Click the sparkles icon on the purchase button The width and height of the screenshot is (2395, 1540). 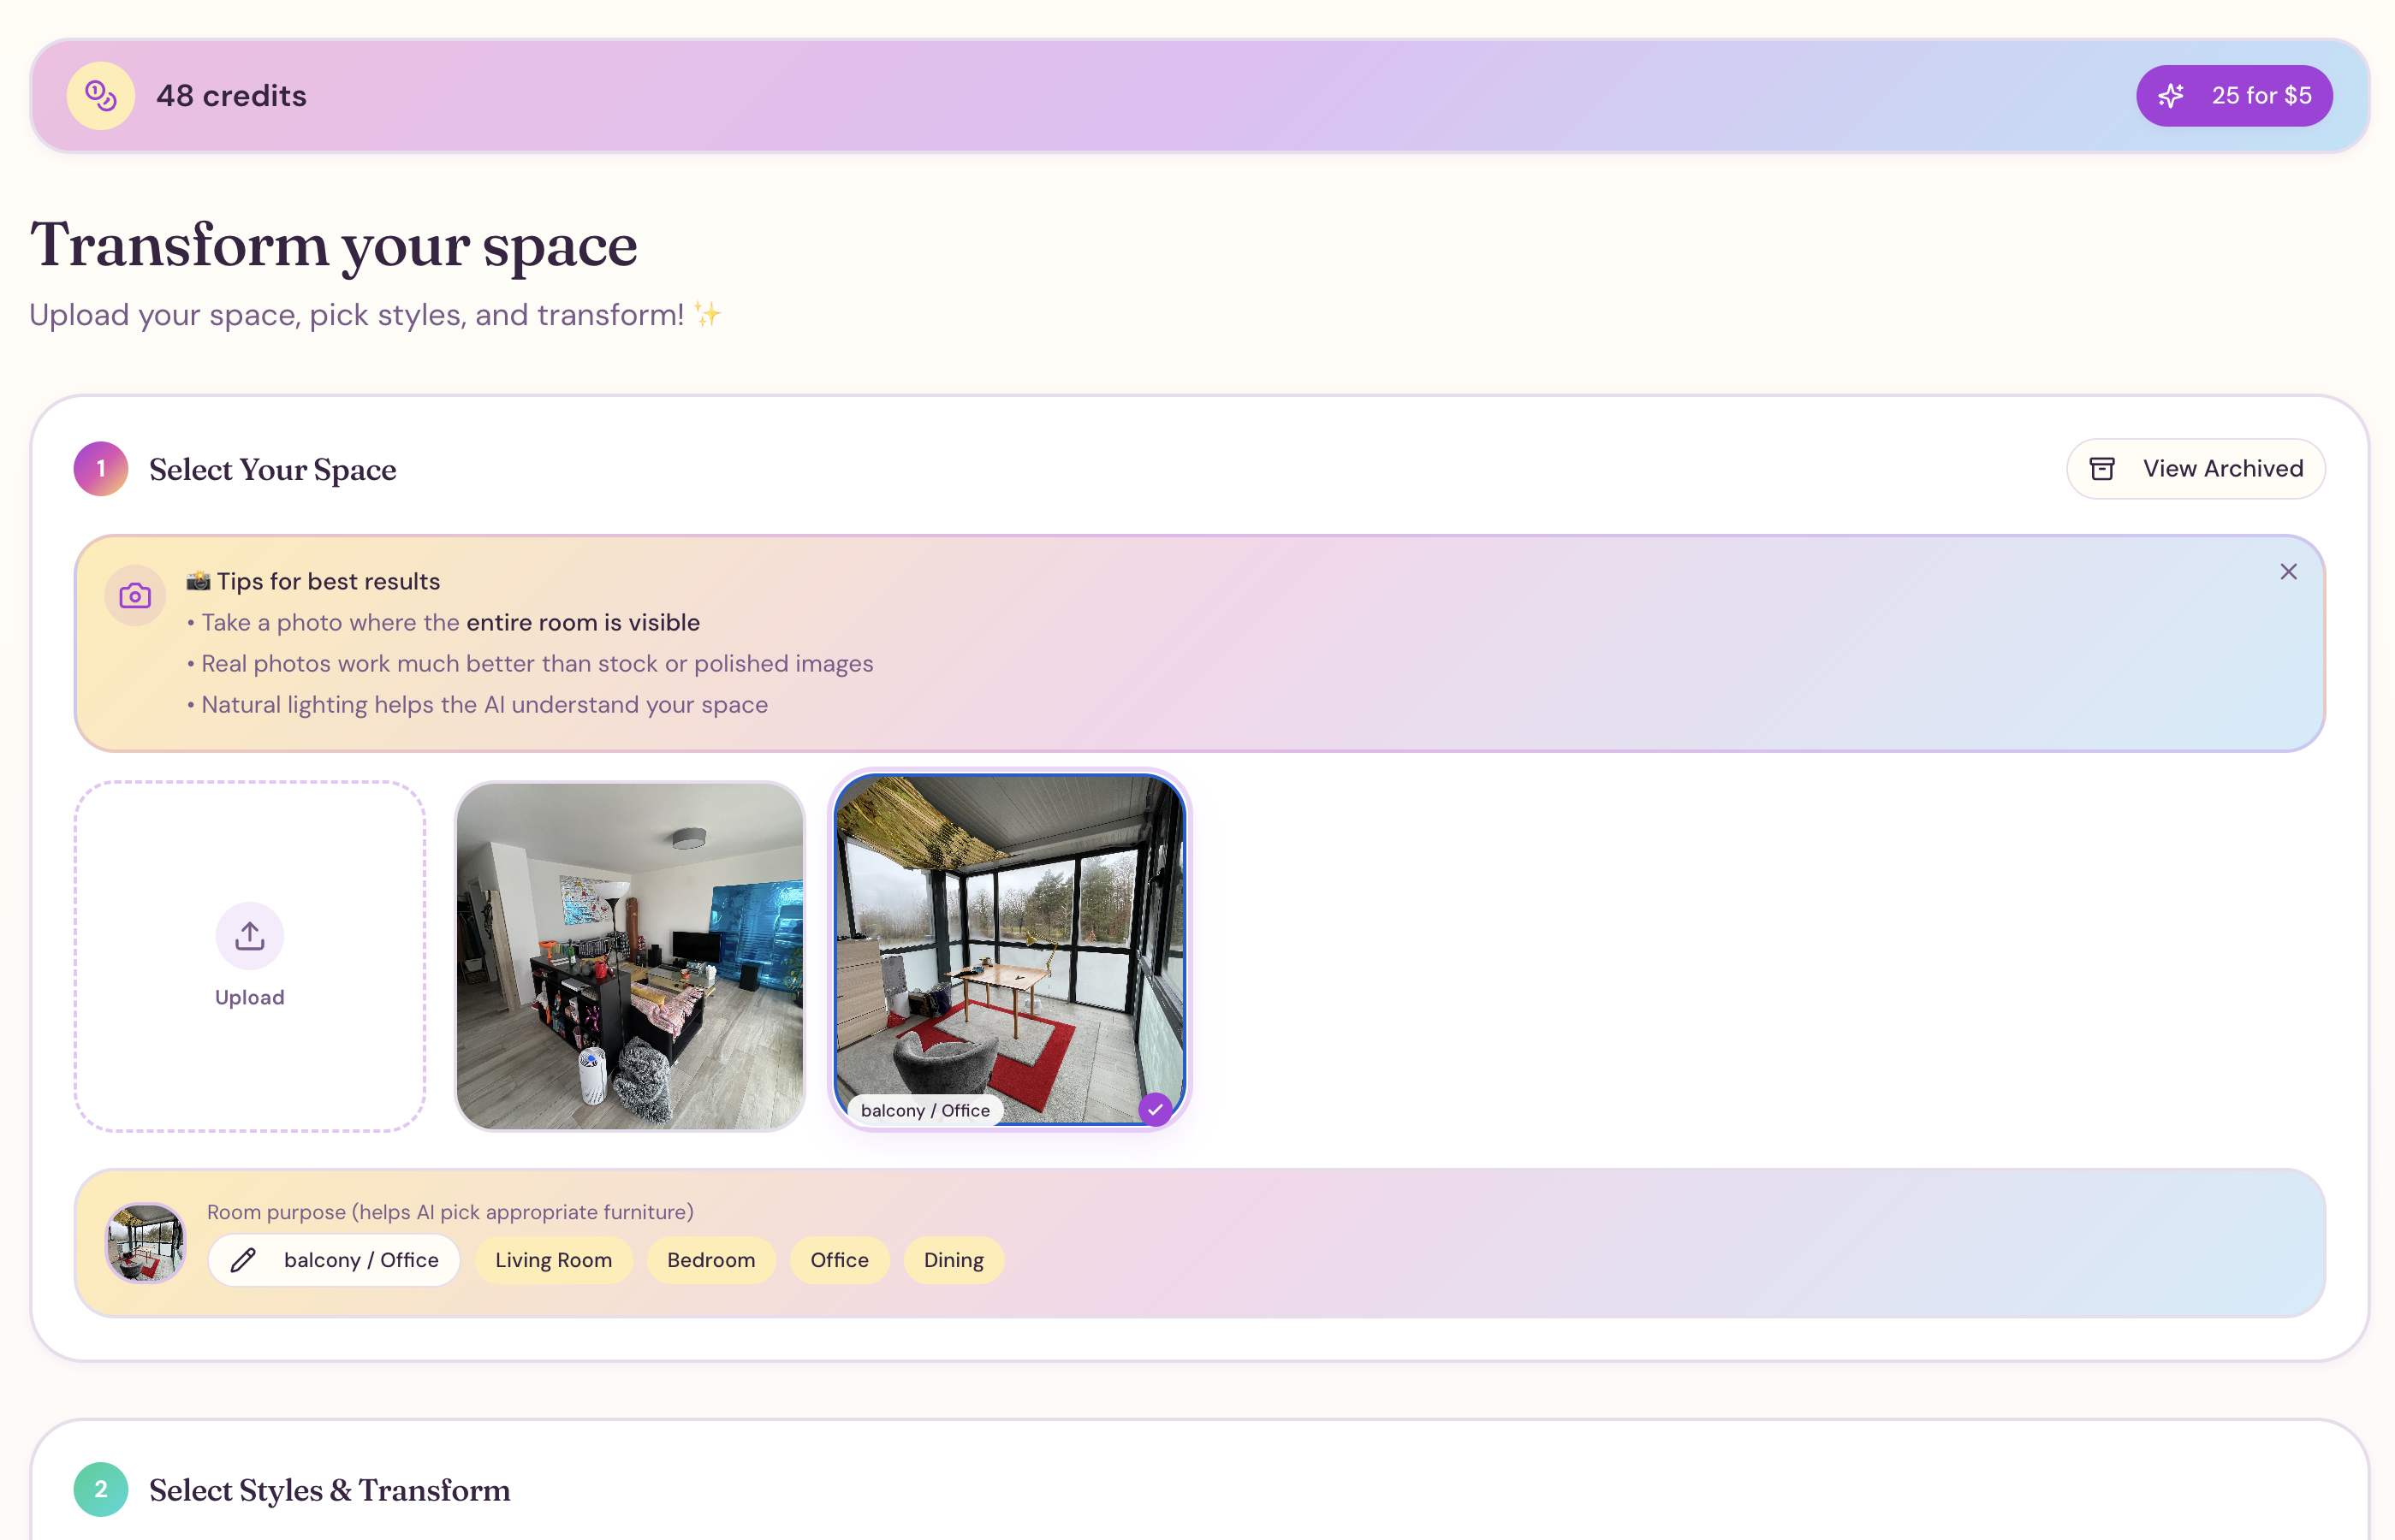click(x=2172, y=95)
